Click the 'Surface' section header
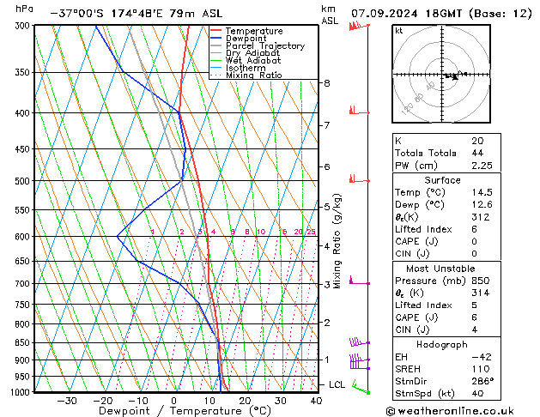 pyautogui.click(x=442, y=180)
